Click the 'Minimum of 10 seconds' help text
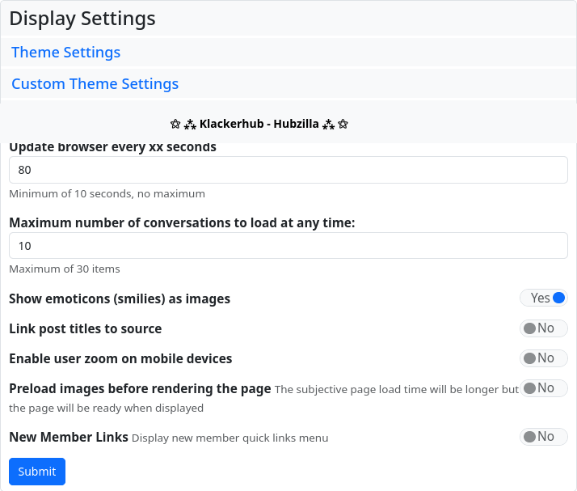The width and height of the screenshot is (577, 491). pos(107,194)
